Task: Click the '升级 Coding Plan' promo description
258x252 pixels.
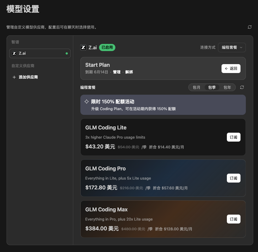Action: pos(133,109)
